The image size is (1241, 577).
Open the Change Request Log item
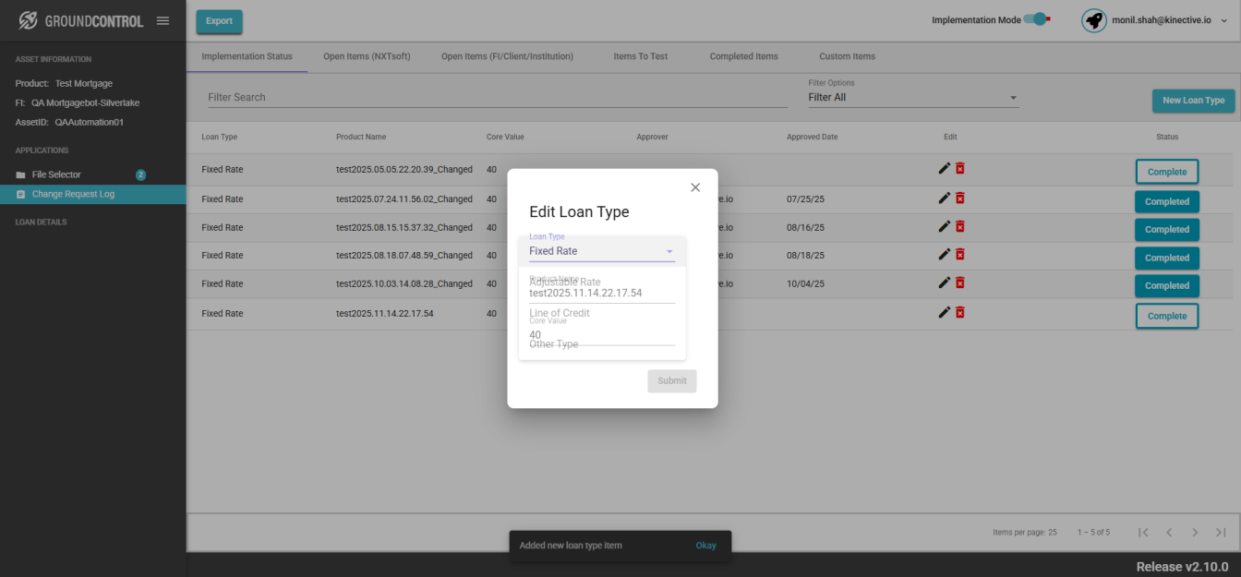(x=92, y=194)
